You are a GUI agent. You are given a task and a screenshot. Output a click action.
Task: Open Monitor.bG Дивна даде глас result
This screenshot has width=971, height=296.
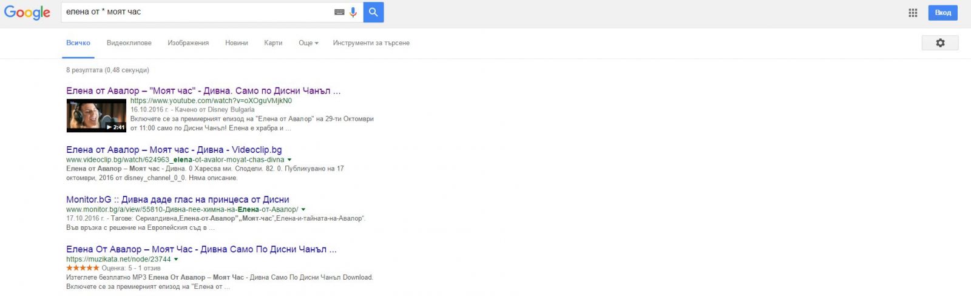[178, 200]
